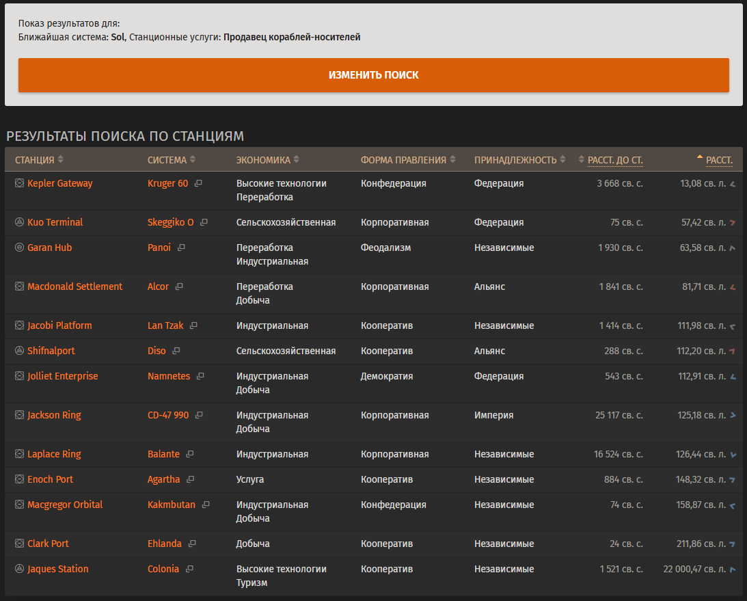Copy system name icon next to Agartha

click(191, 479)
